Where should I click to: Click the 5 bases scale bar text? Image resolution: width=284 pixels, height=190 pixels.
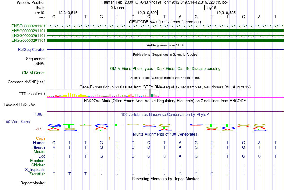point(117,7)
